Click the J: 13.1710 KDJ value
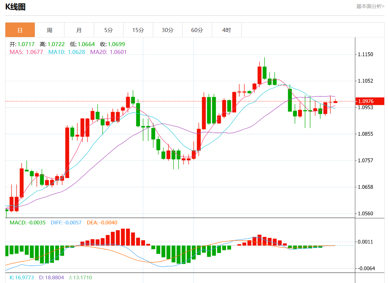Image resolution: width=388 pixels, height=283 pixels. tap(80, 277)
